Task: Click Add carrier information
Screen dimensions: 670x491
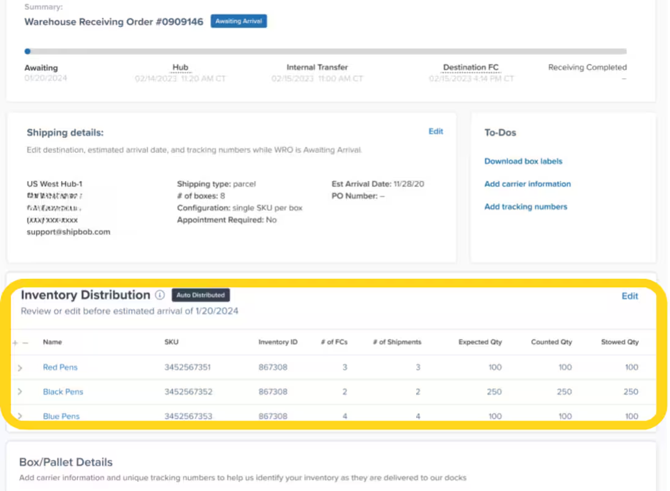Action: [x=527, y=184]
